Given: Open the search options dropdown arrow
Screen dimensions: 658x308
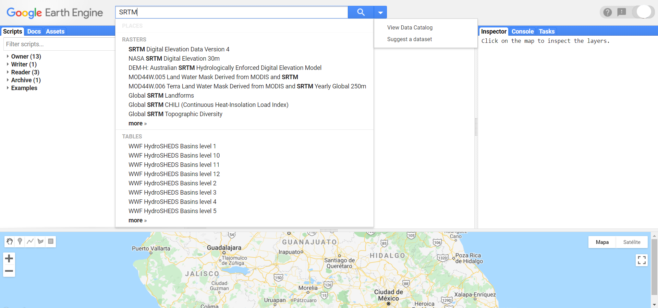Looking at the screenshot, I should [x=380, y=12].
